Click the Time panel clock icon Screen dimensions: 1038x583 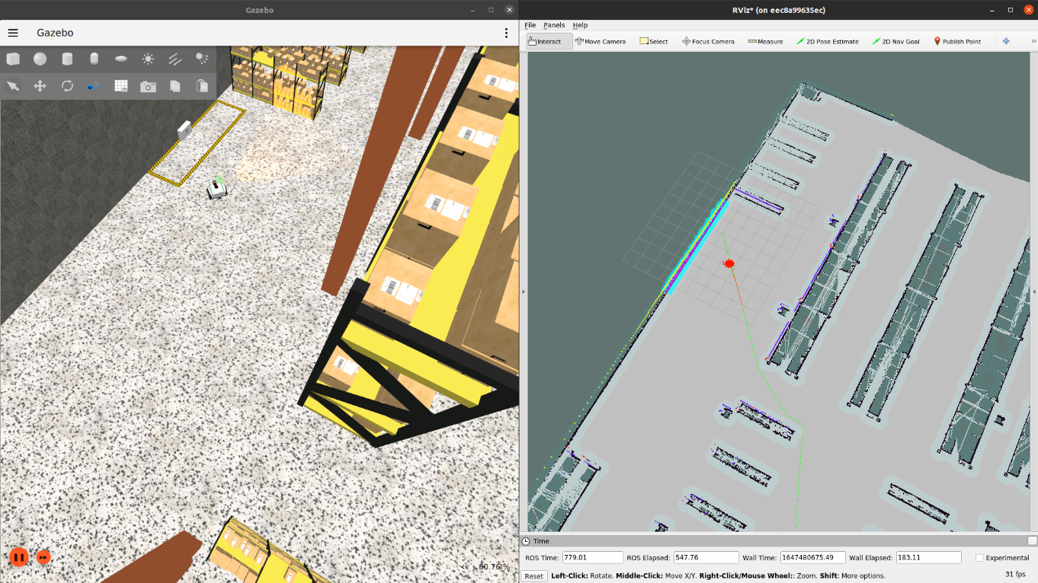pyautogui.click(x=526, y=541)
